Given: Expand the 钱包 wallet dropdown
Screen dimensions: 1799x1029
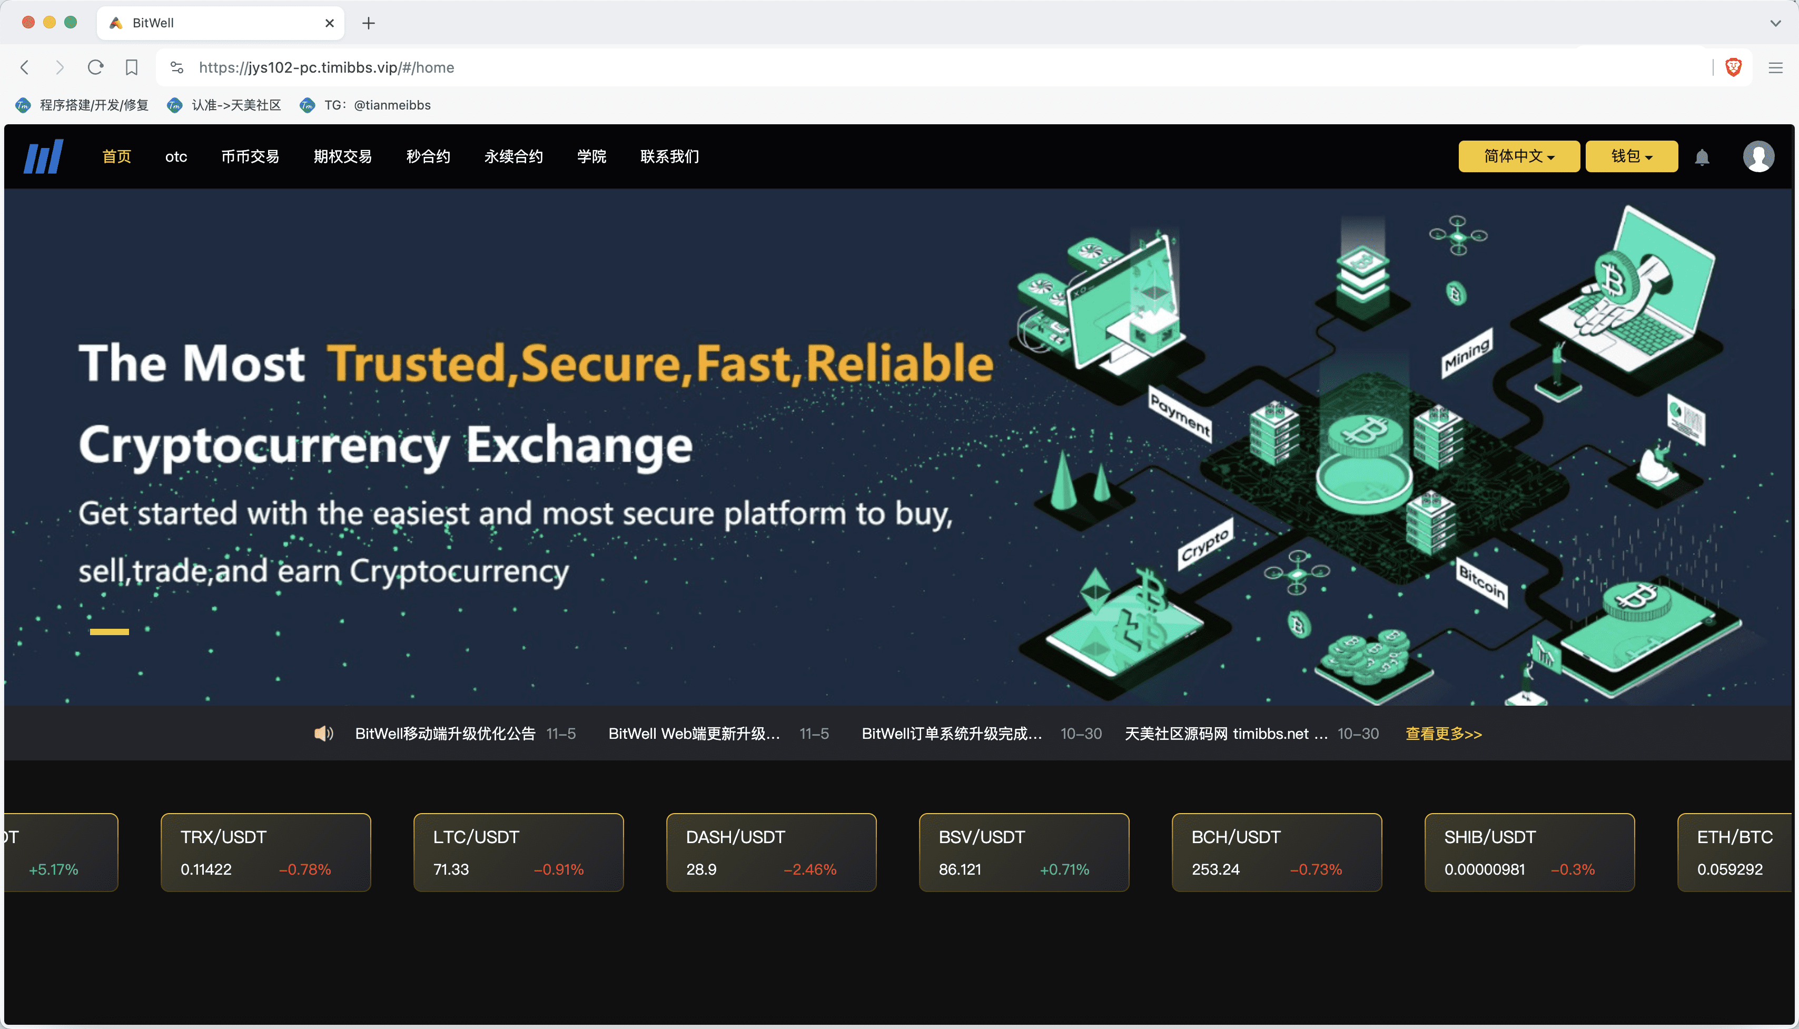Looking at the screenshot, I should point(1631,156).
